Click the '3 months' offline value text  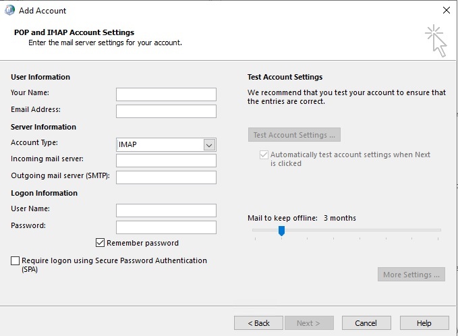click(340, 218)
